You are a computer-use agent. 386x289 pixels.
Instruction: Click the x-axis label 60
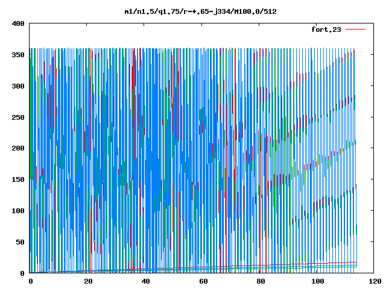[203, 281]
